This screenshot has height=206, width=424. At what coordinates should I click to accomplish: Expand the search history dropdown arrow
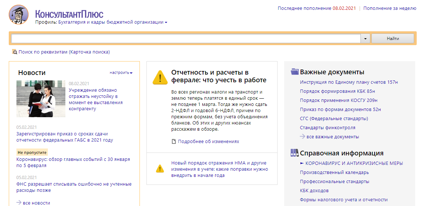click(x=365, y=39)
